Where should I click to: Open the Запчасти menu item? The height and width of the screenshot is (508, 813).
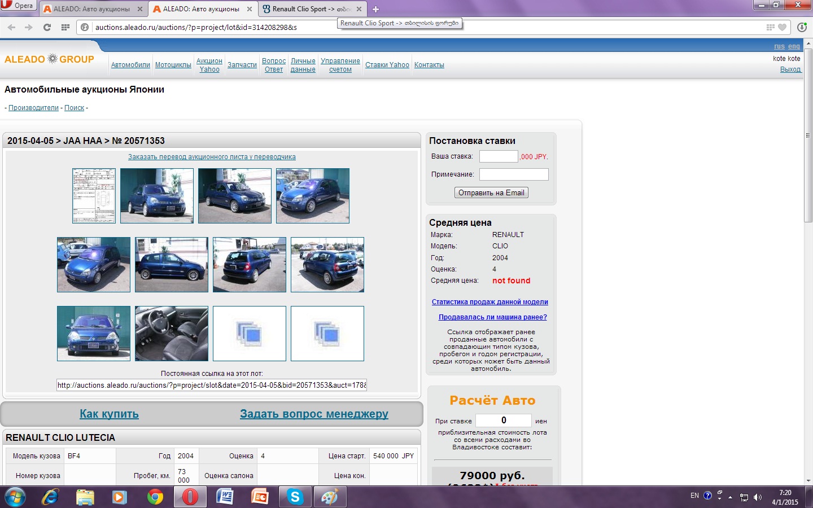242,65
